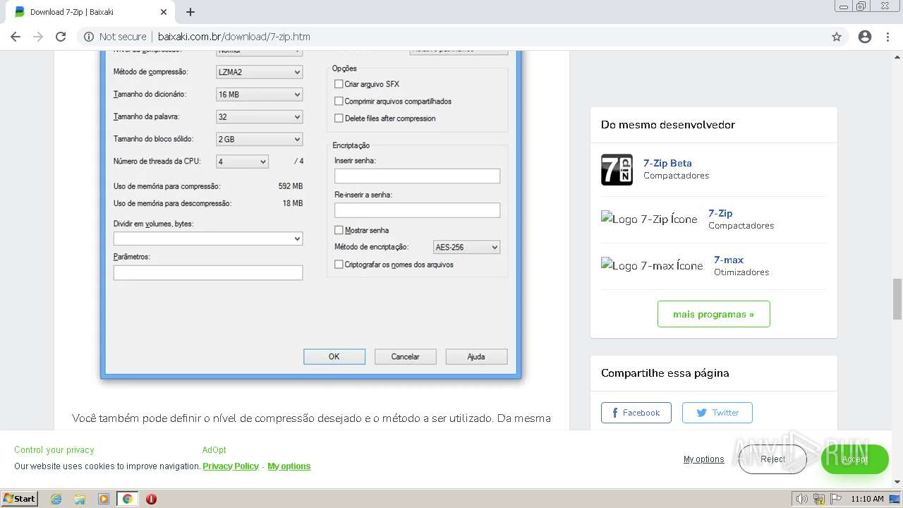Screen dimensions: 903x508
Task: Toggle Criar arquivo SFX checkbox
Action: click(x=339, y=84)
